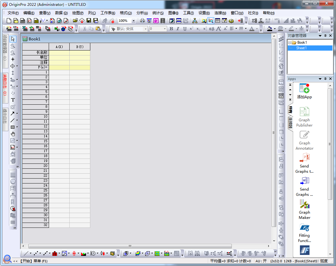Viewport: 336px width, 266px height.
Task: Click the Paste clipboard icon
Action: click(98, 29)
